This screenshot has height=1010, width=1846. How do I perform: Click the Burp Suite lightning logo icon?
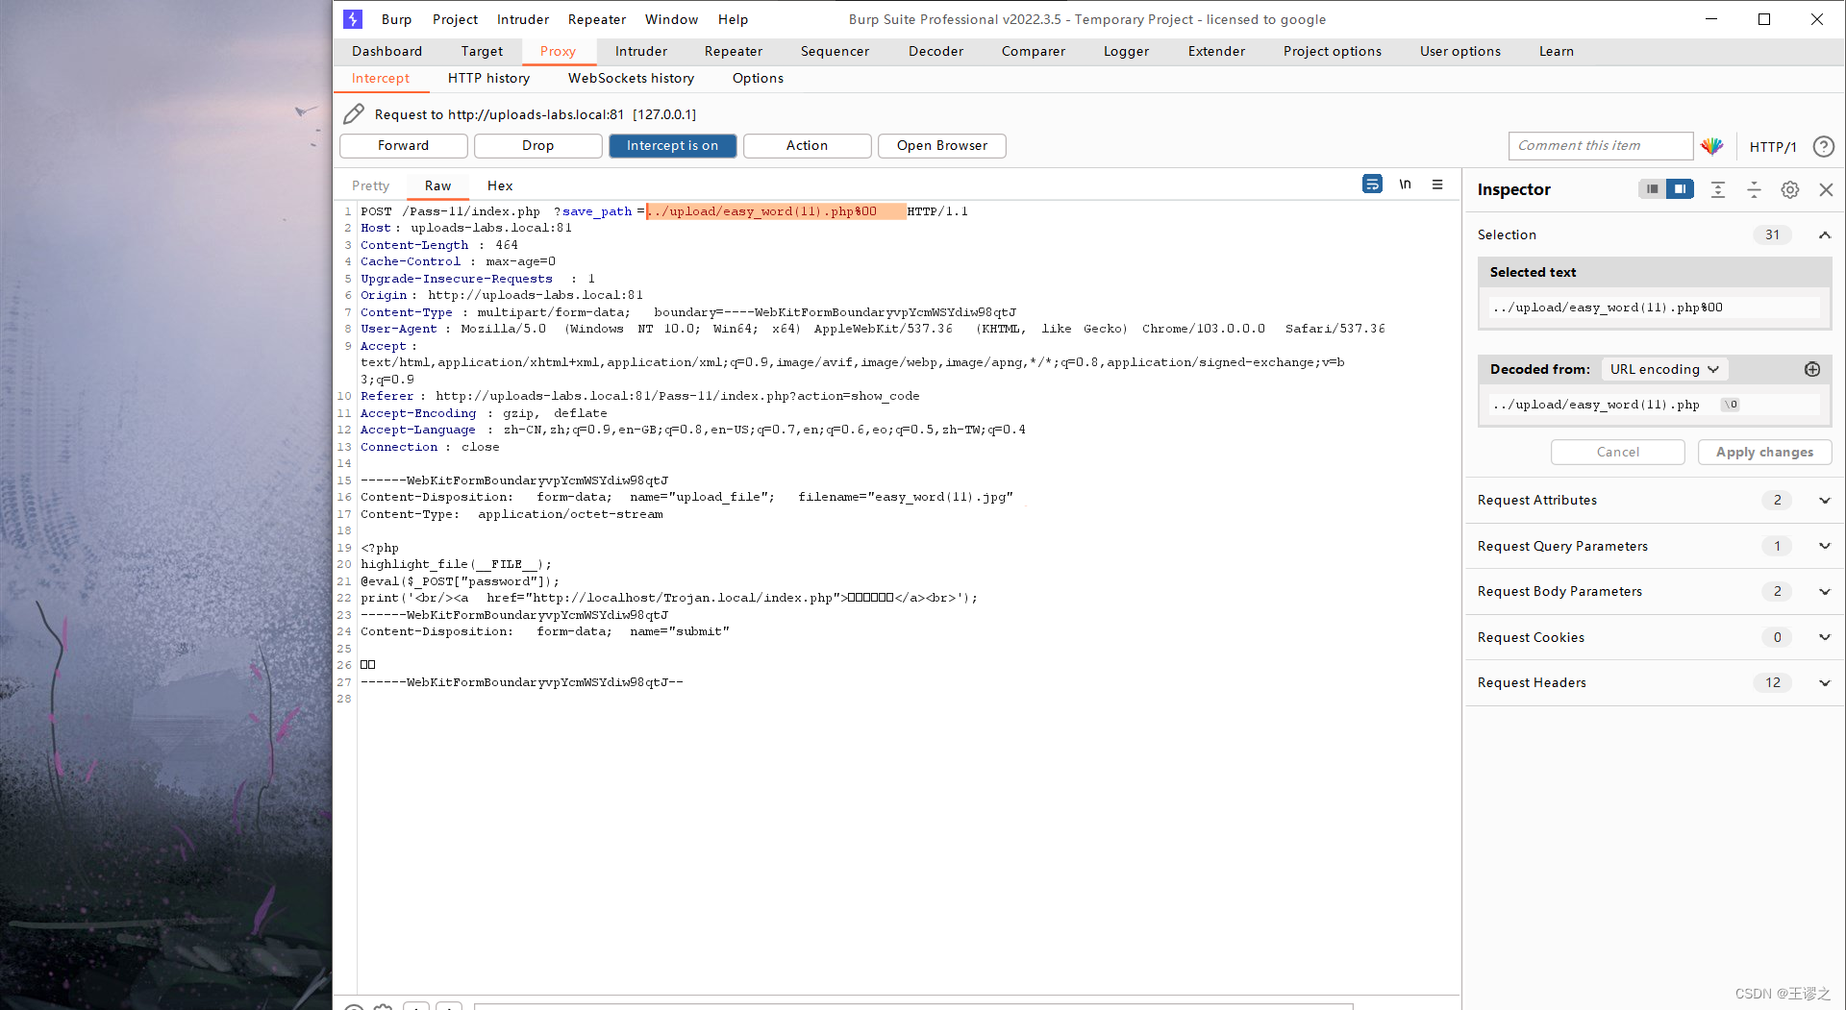coord(353,19)
